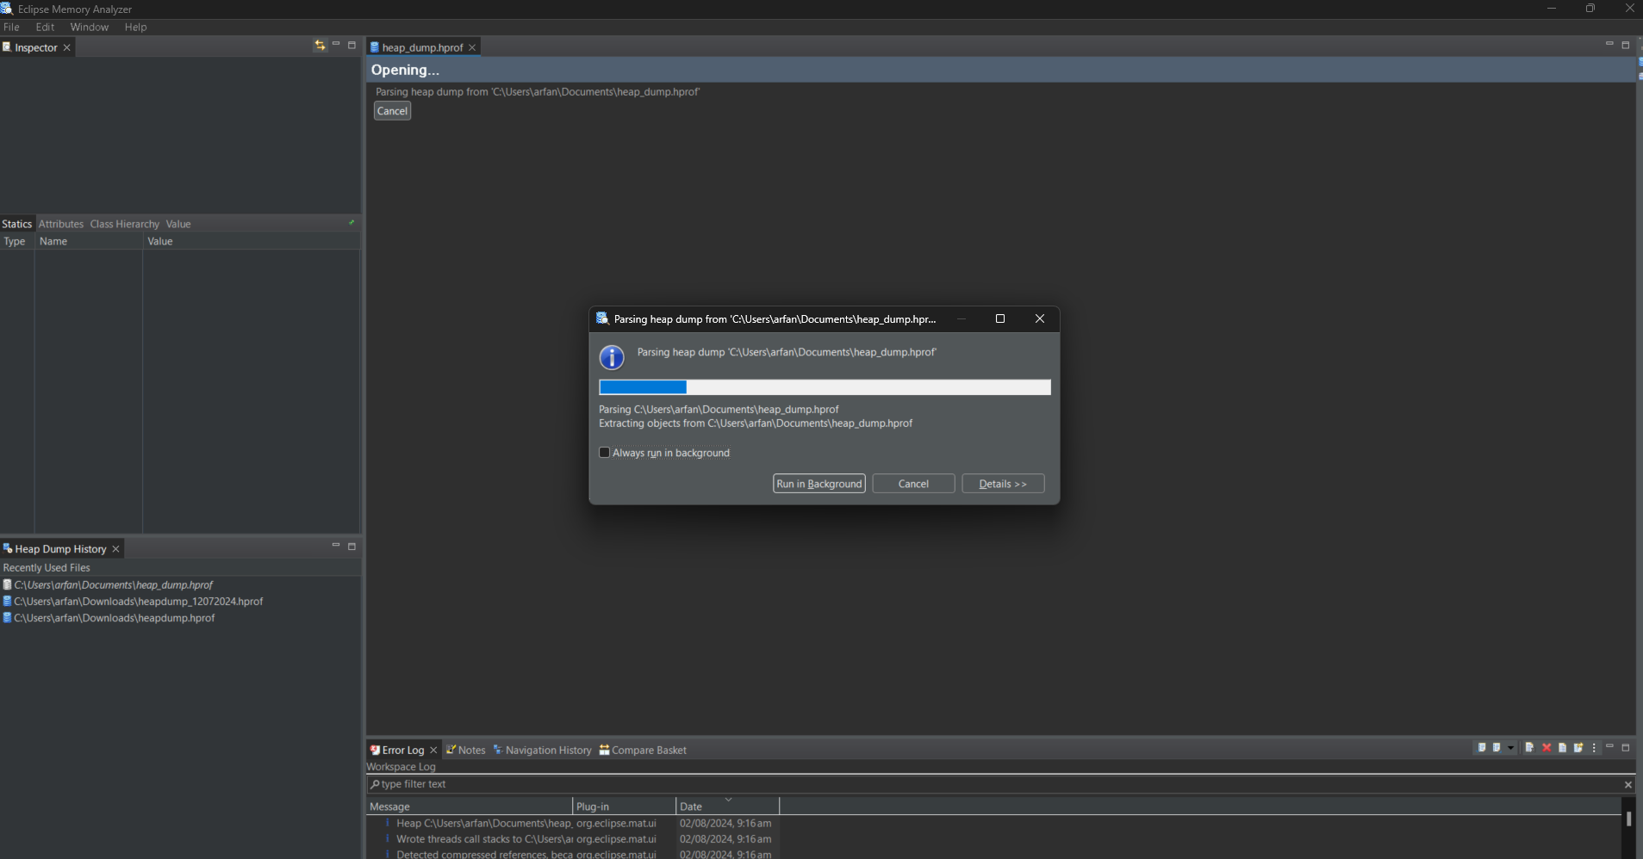Switch to the Notes tab

[466, 751]
